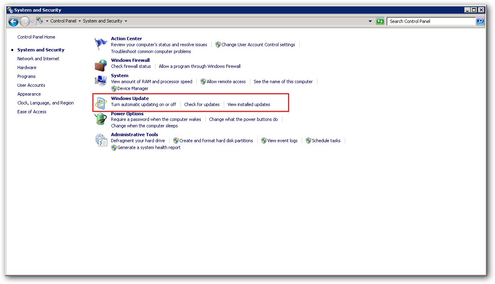Expand the address bar history dropdown
The width and height of the screenshot is (495, 284).
370,21
